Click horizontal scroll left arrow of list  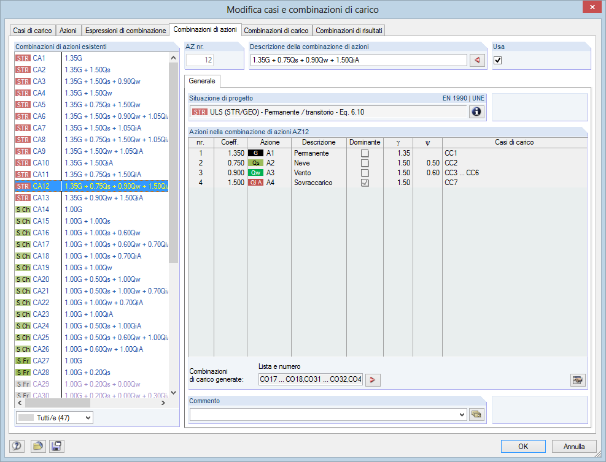coord(20,403)
